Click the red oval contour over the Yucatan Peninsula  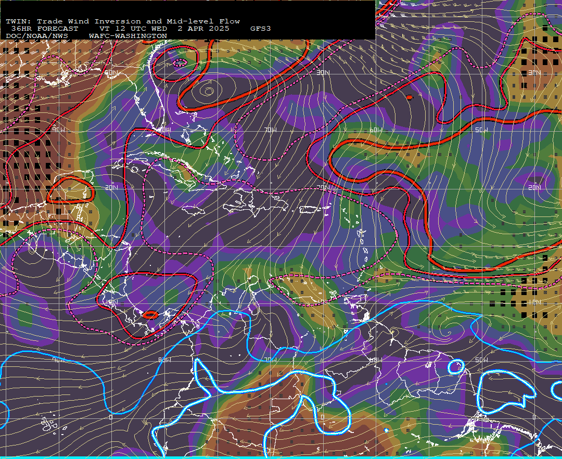[x=71, y=190]
